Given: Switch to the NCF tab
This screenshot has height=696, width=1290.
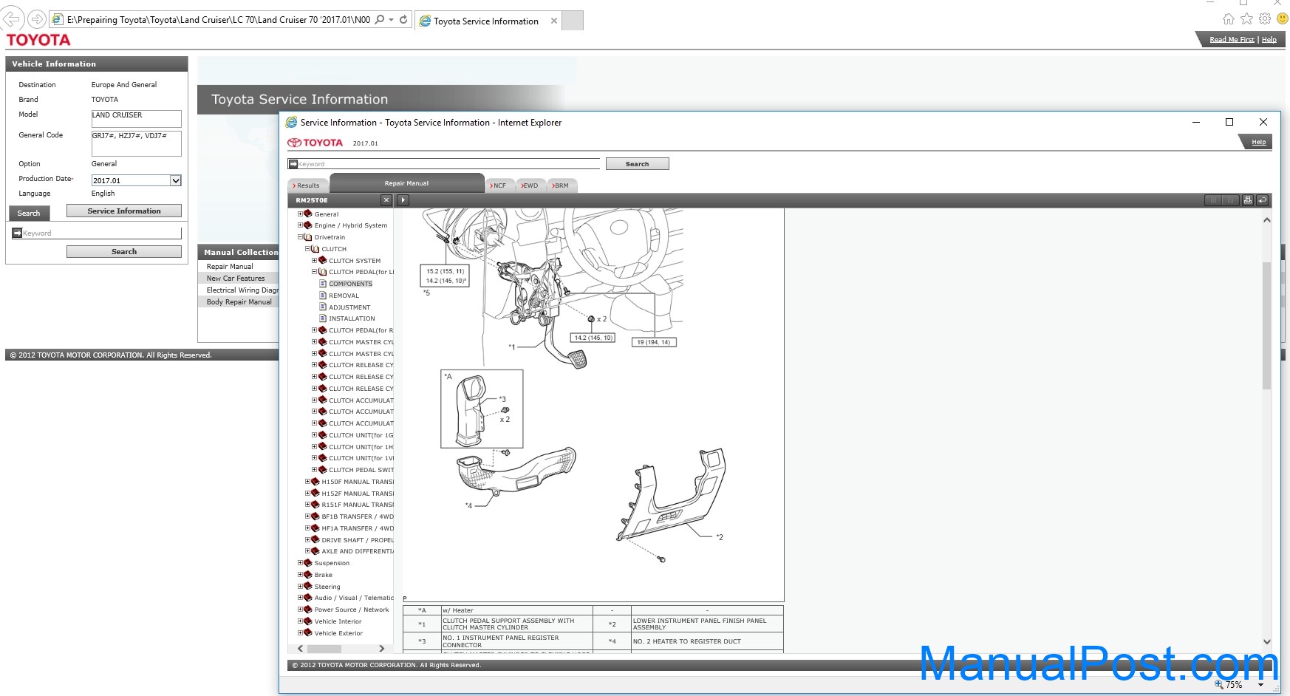Looking at the screenshot, I should point(500,185).
